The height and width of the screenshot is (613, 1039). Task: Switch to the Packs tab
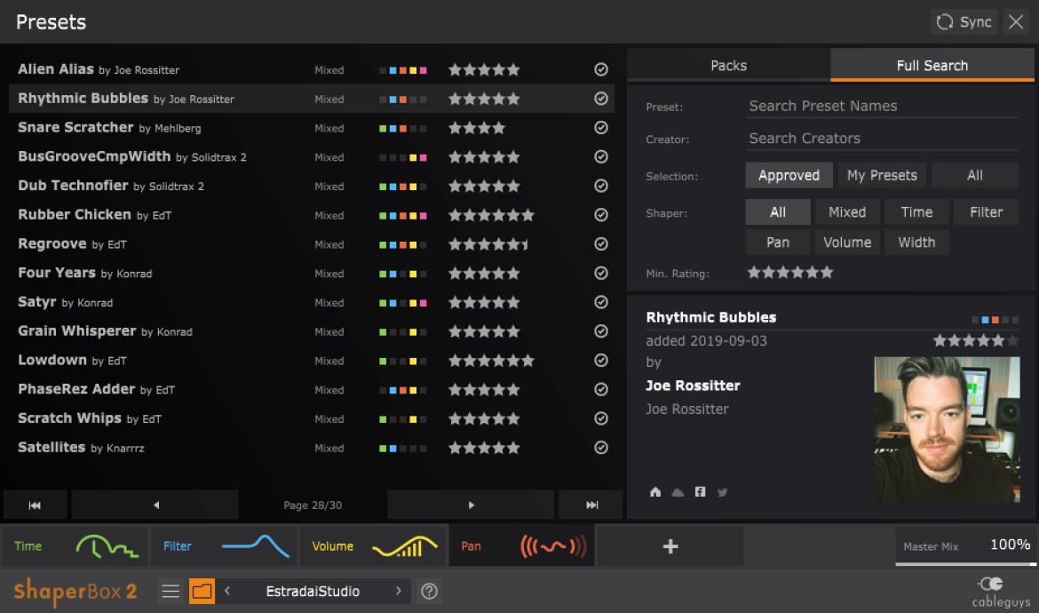pyautogui.click(x=728, y=65)
